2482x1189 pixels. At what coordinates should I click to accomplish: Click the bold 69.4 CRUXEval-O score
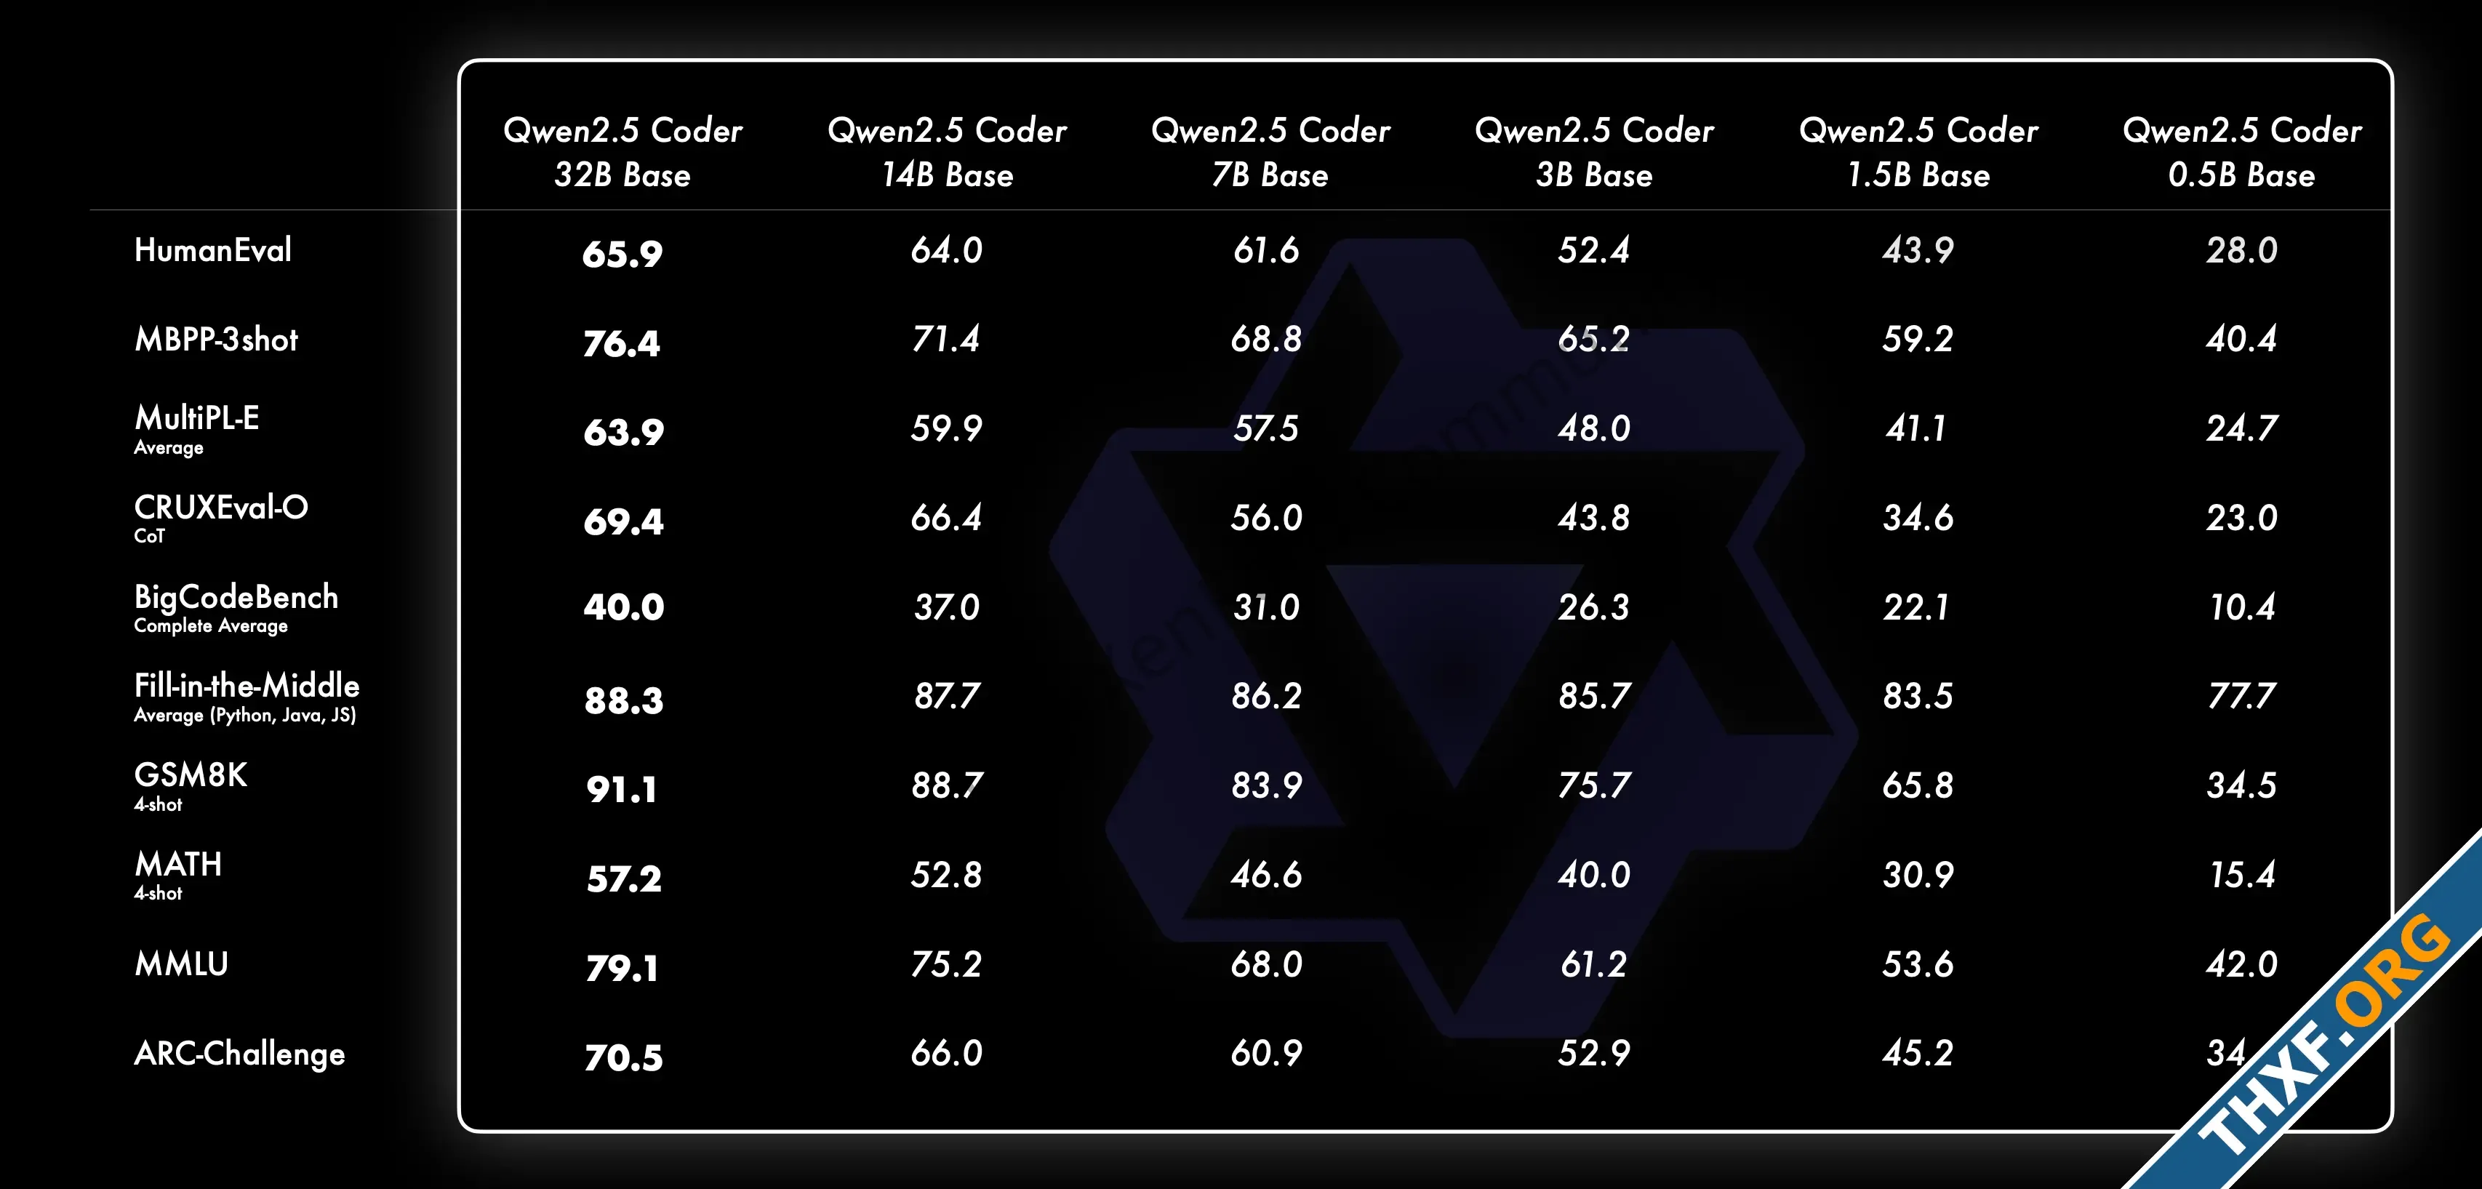623,522
